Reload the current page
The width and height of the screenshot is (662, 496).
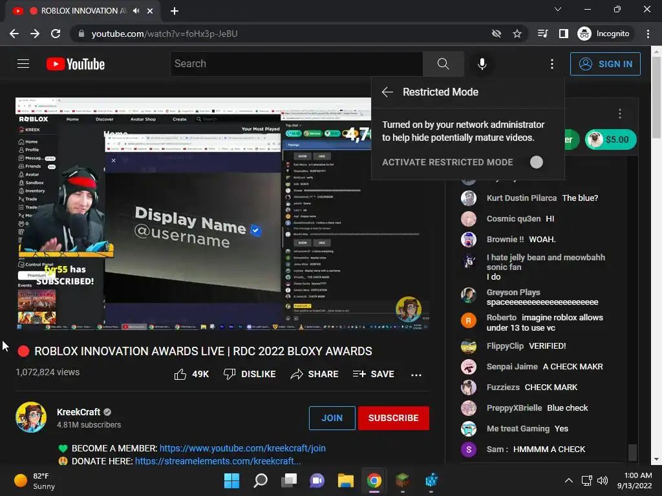pyautogui.click(x=56, y=34)
